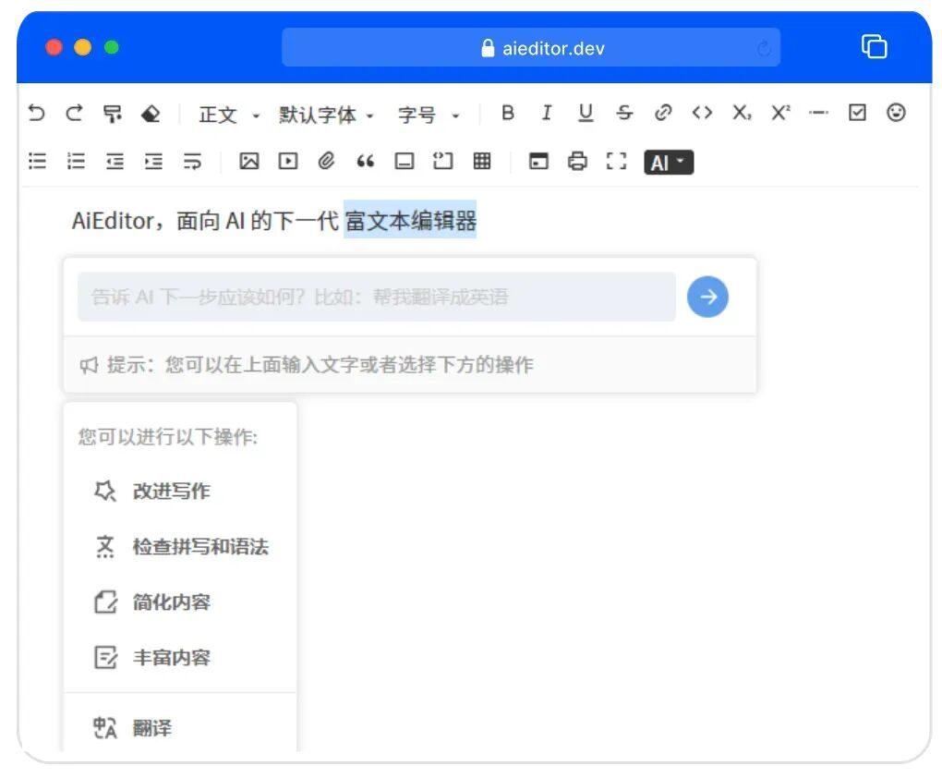Select 翻译 from the AI options
The image size is (942, 778).
tap(152, 728)
